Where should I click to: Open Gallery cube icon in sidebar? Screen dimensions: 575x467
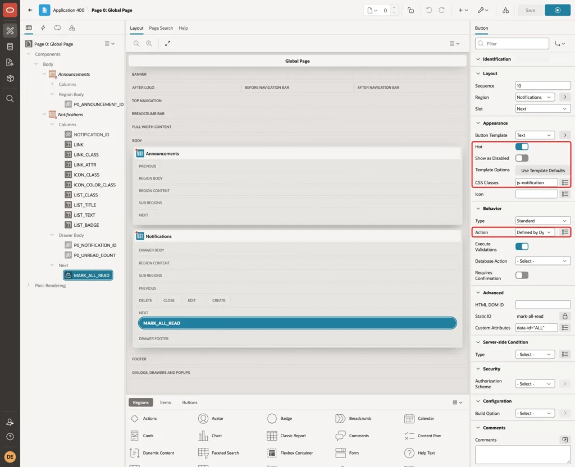click(x=10, y=79)
